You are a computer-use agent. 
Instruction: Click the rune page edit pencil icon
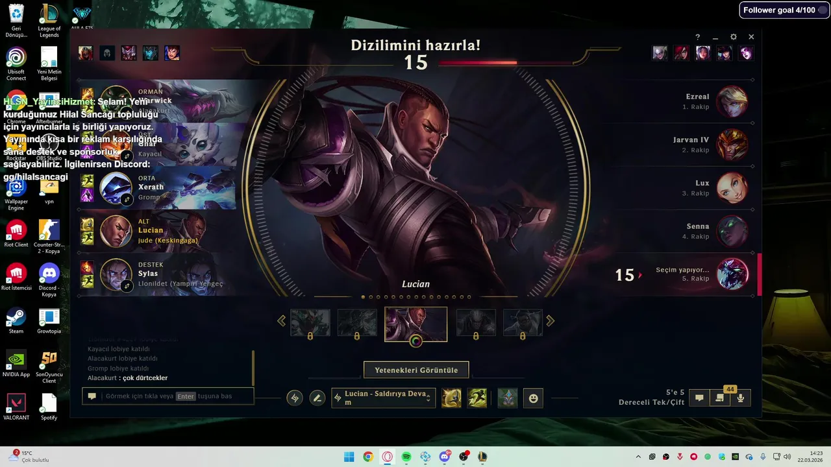(x=317, y=398)
